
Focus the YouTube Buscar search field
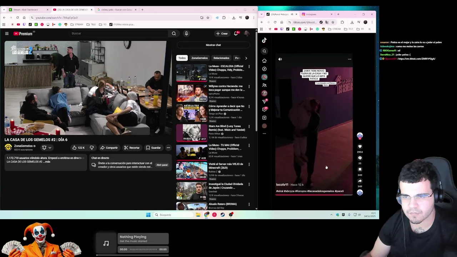(x=119, y=34)
